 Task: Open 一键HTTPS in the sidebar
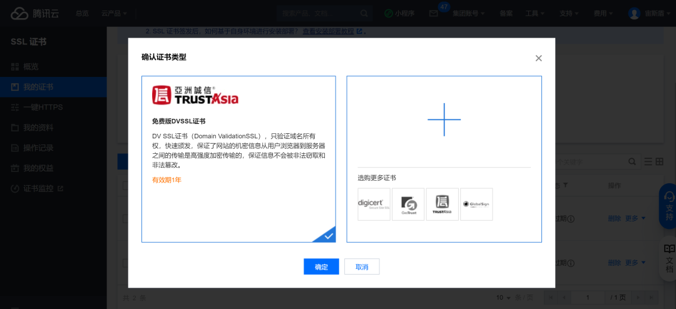tap(53, 108)
